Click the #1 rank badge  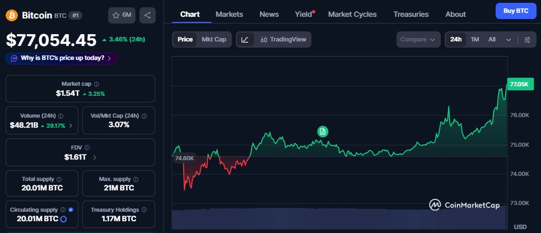click(75, 15)
